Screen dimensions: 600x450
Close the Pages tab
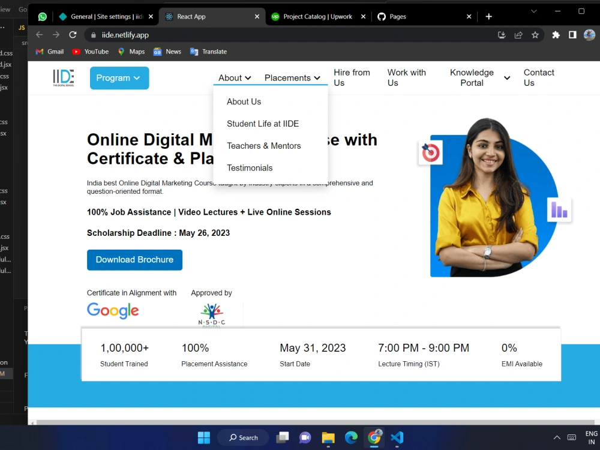click(x=469, y=16)
